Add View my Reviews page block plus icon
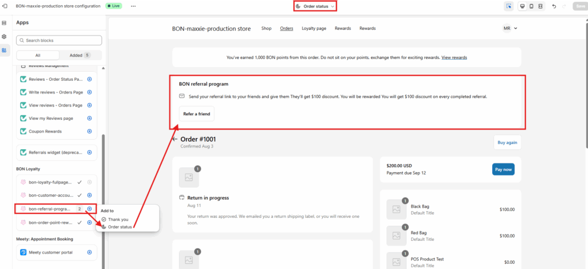This screenshot has width=588, height=269. click(x=89, y=118)
